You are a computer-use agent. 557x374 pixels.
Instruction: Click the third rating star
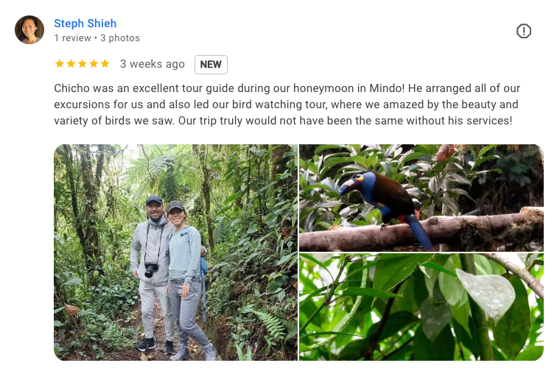83,64
